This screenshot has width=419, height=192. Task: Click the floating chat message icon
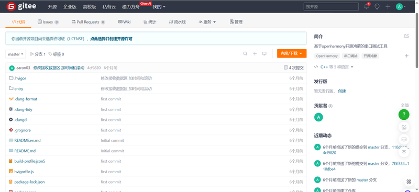coord(404,139)
